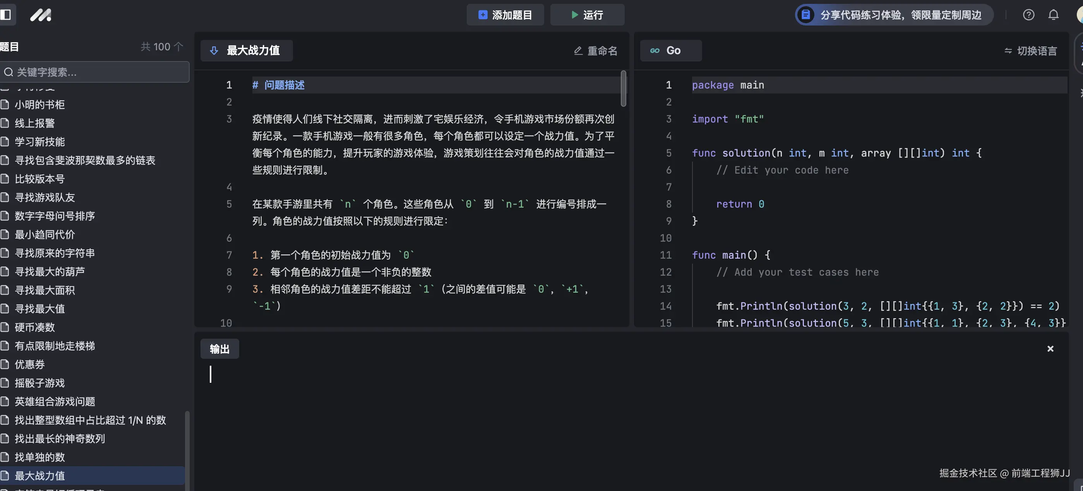Click the 切换语言 language swap icon
The image size is (1083, 491).
coord(1009,50)
